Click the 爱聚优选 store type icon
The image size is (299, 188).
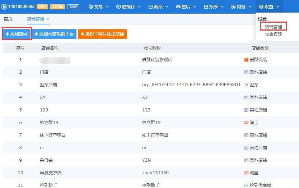click(246, 60)
